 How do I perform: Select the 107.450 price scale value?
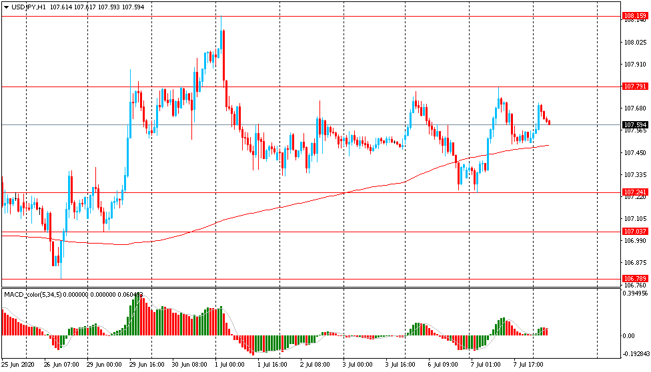(x=635, y=153)
